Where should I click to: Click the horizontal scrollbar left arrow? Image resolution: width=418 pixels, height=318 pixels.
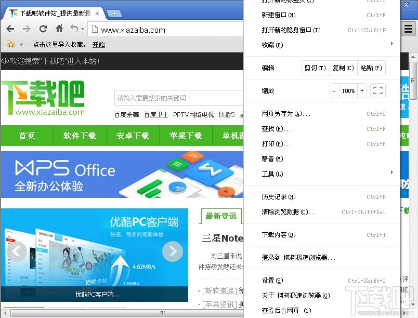click(5, 313)
